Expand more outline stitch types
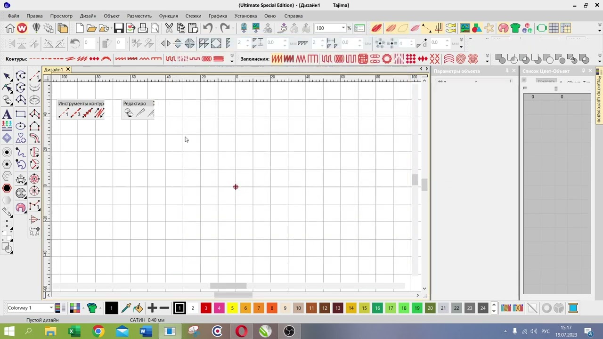This screenshot has height=339, width=603. 232,59
